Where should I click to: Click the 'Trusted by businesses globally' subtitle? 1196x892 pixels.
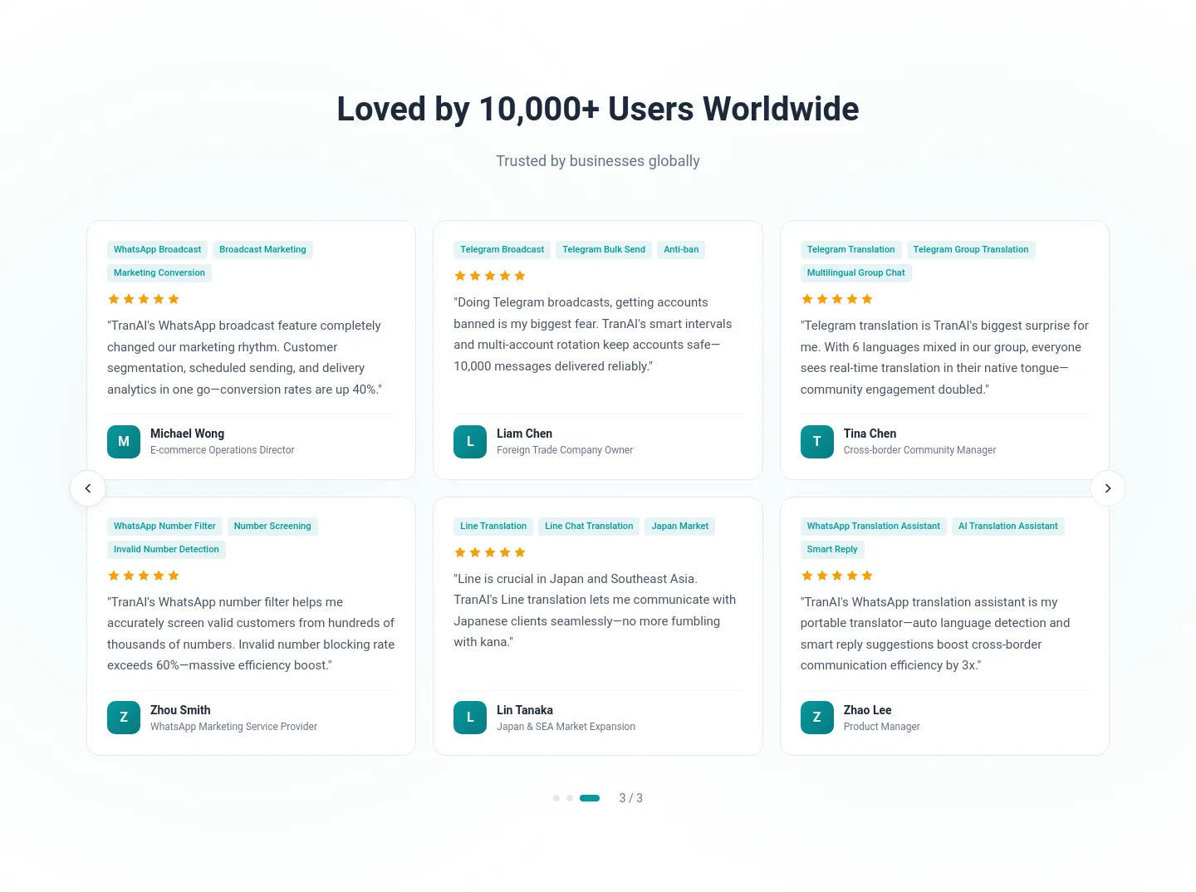coord(598,161)
